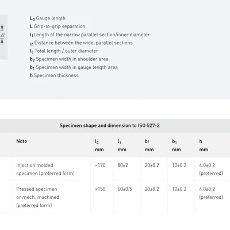The width and height of the screenshot is (230, 230).
Task: Click the b1 mm column header
Action: 177,145
